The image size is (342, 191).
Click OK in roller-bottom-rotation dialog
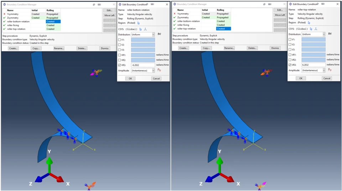pos(130,79)
